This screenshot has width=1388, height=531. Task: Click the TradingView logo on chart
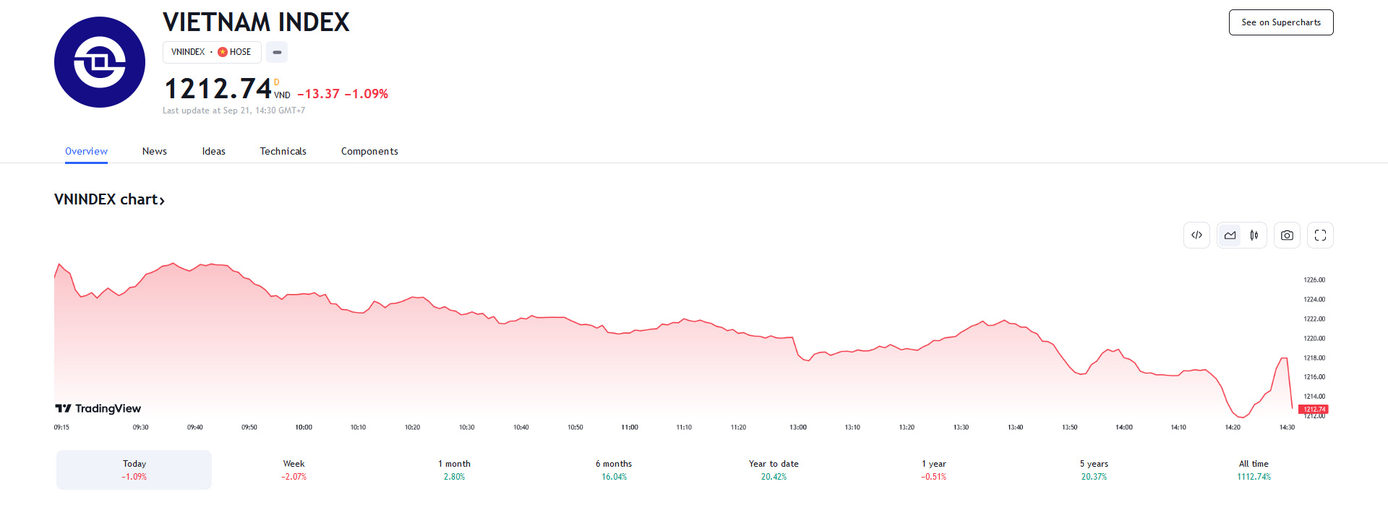tap(98, 409)
